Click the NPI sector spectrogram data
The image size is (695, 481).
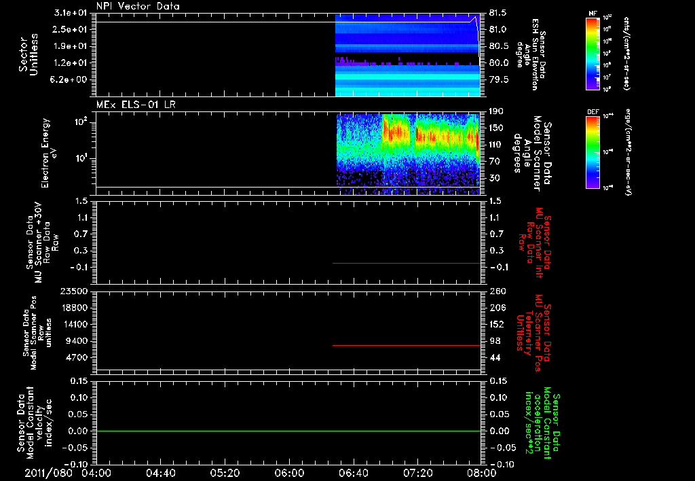point(407,55)
